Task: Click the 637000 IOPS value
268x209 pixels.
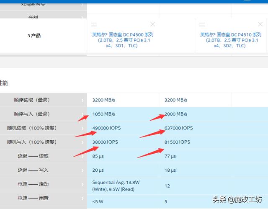Action: [179, 128]
